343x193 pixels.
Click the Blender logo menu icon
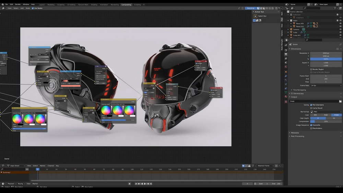[2, 4]
